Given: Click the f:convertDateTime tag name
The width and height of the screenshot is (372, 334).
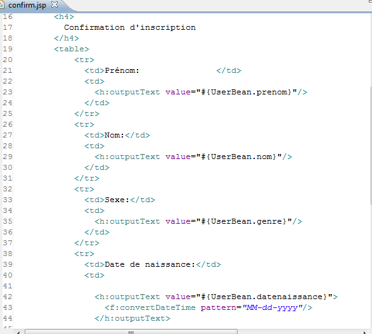Looking at the screenshot, I should coord(153,307).
